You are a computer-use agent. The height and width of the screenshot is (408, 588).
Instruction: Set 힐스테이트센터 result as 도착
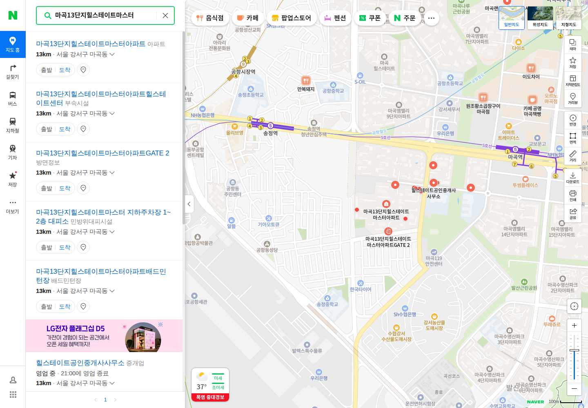pos(65,129)
